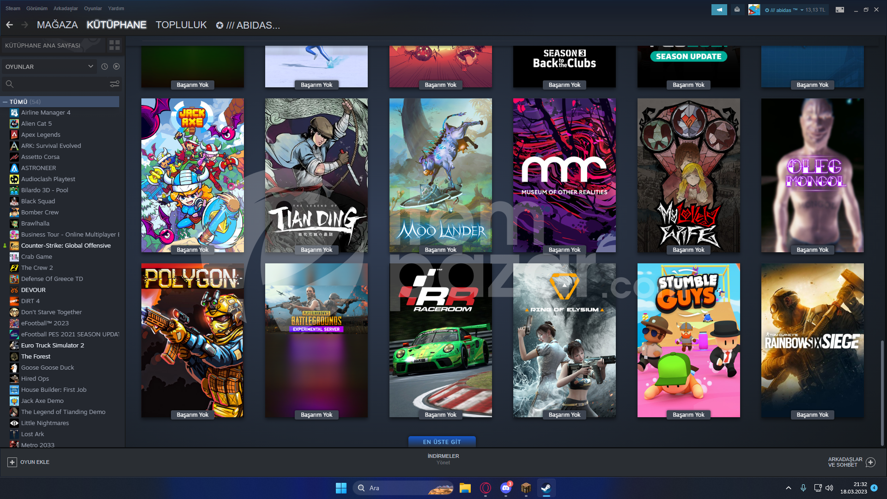Click the Add Game plus icon
This screenshot has height=499, width=887.
pyautogui.click(x=12, y=462)
